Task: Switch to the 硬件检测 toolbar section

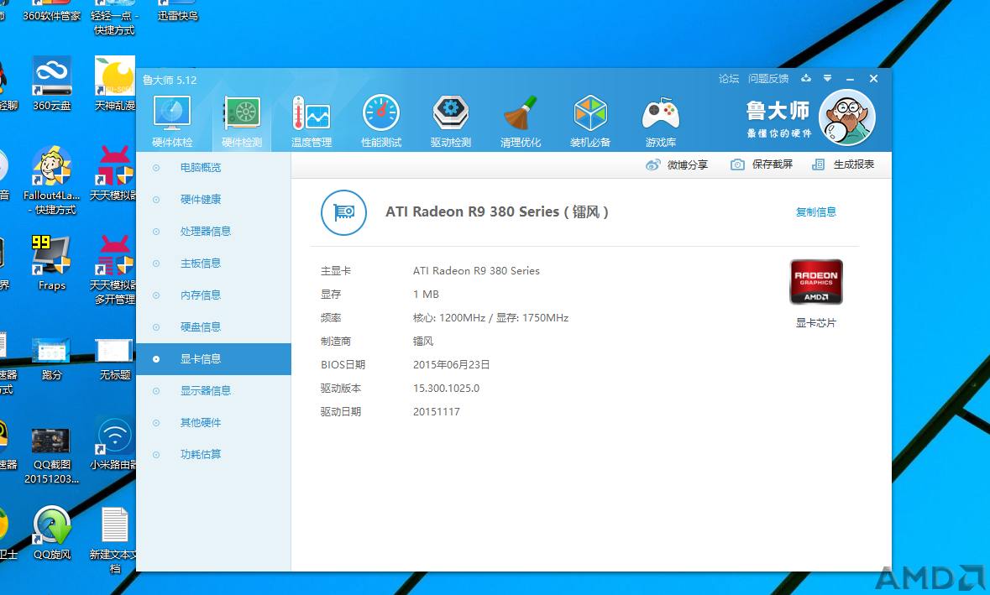Action: [x=242, y=122]
